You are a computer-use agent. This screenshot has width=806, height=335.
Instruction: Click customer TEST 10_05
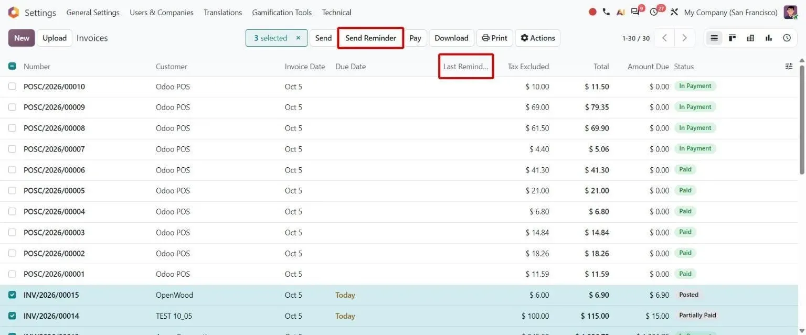pyautogui.click(x=174, y=316)
